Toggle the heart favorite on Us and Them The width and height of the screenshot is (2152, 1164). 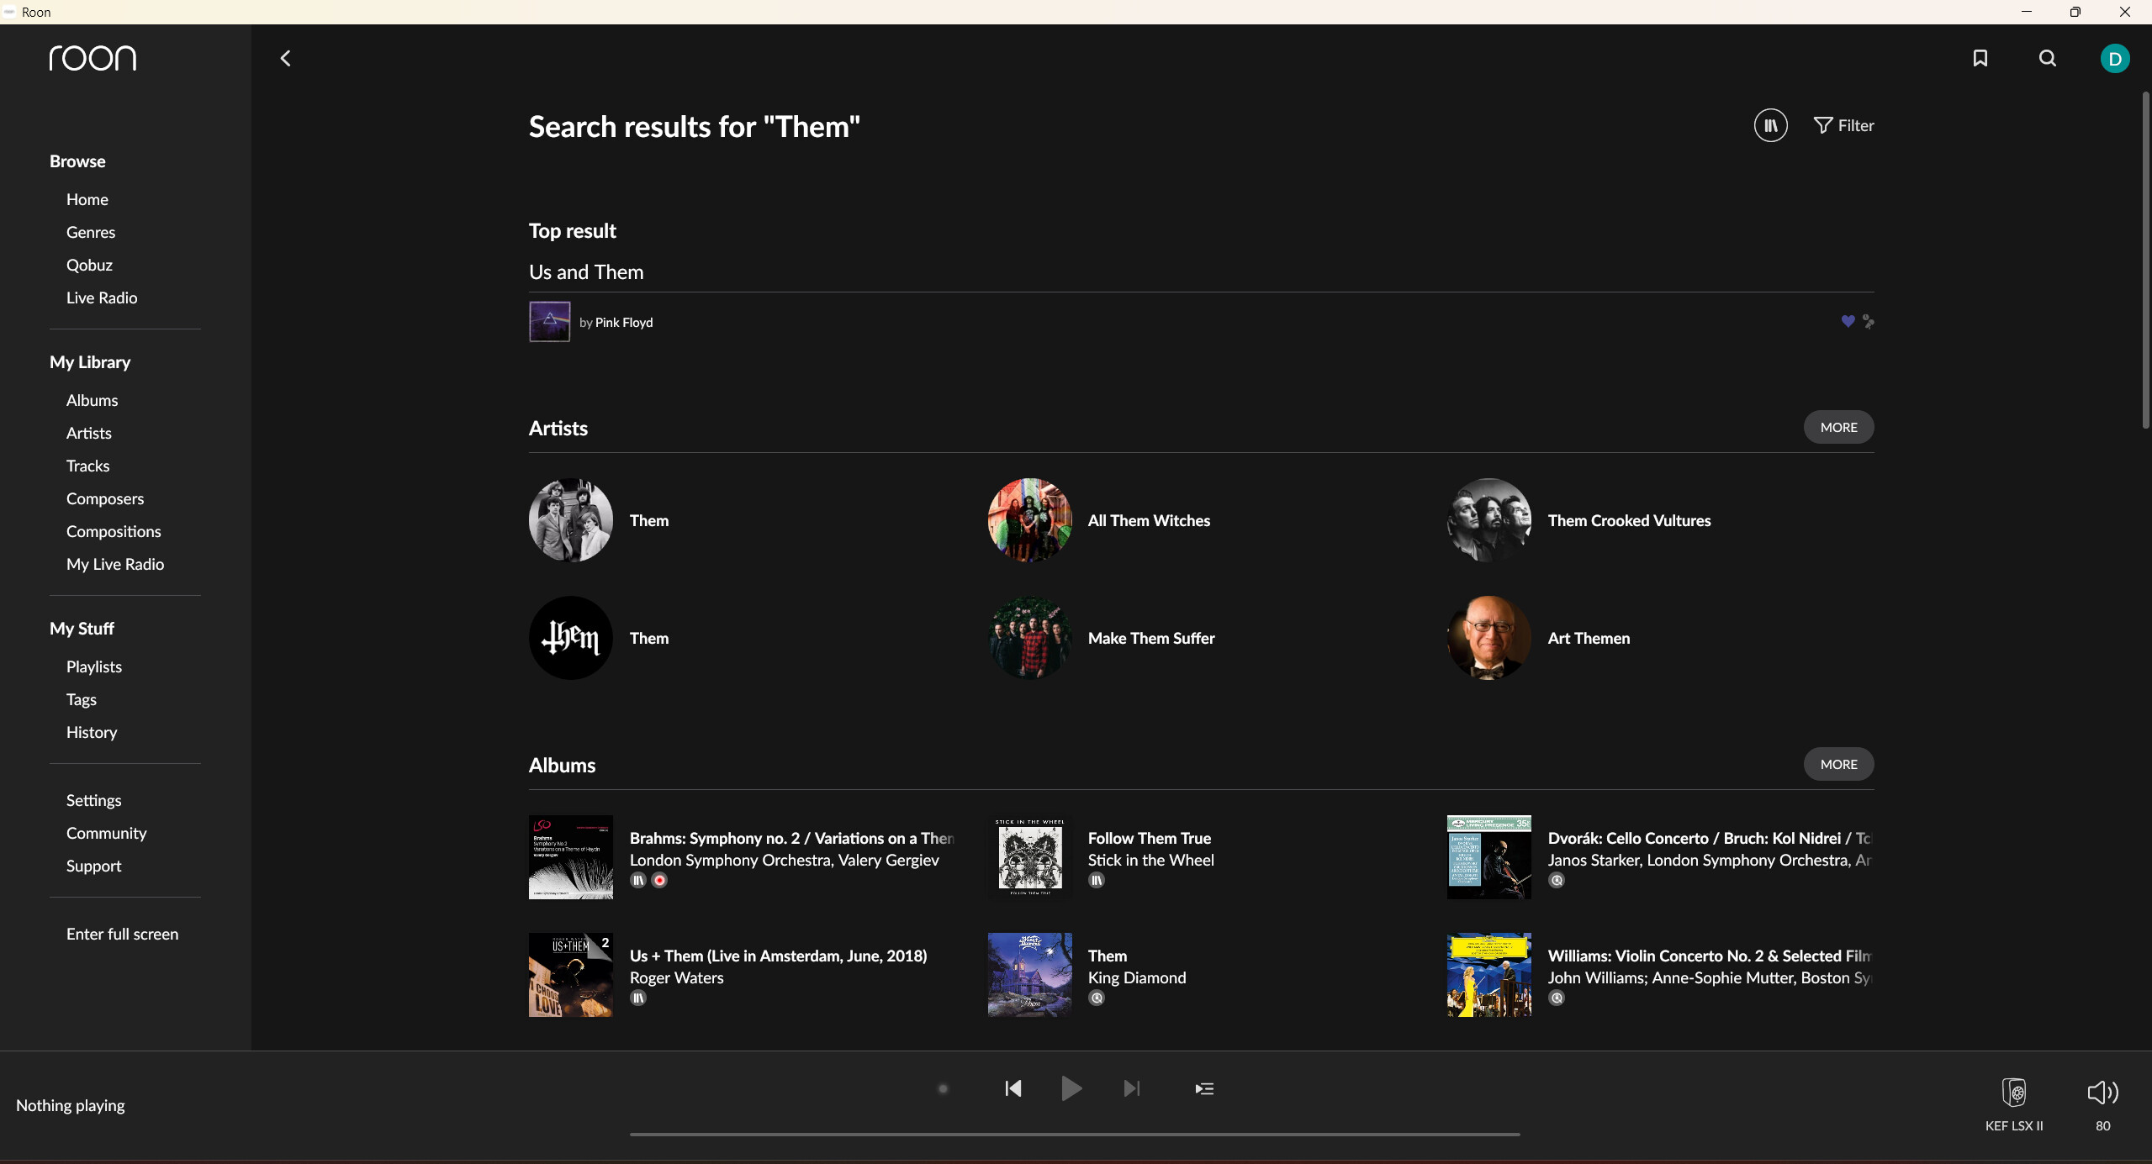[1847, 321]
